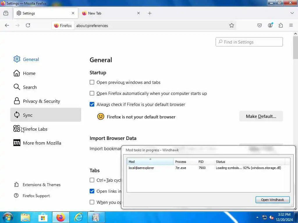Click PID value 7900
The width and height of the screenshot is (298, 223).
click(x=202, y=168)
